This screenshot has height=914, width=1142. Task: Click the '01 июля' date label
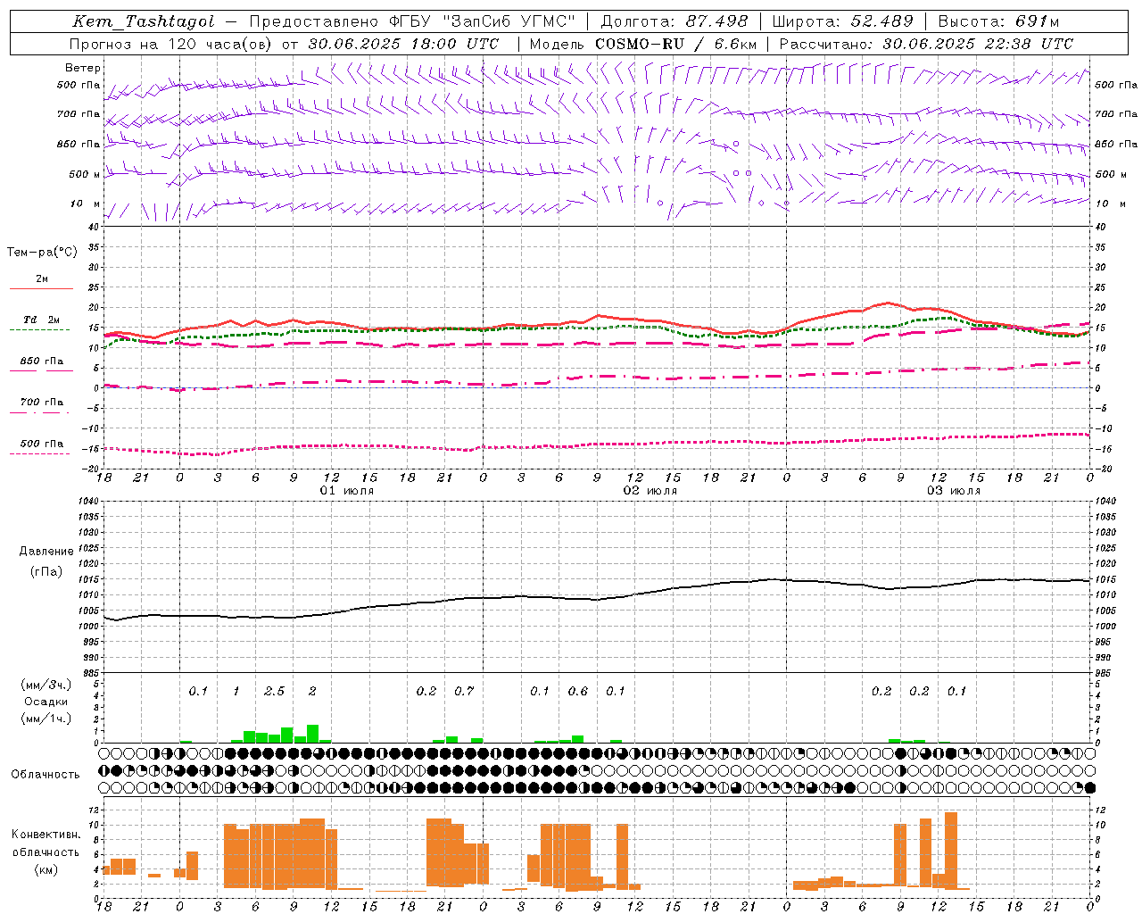click(347, 491)
